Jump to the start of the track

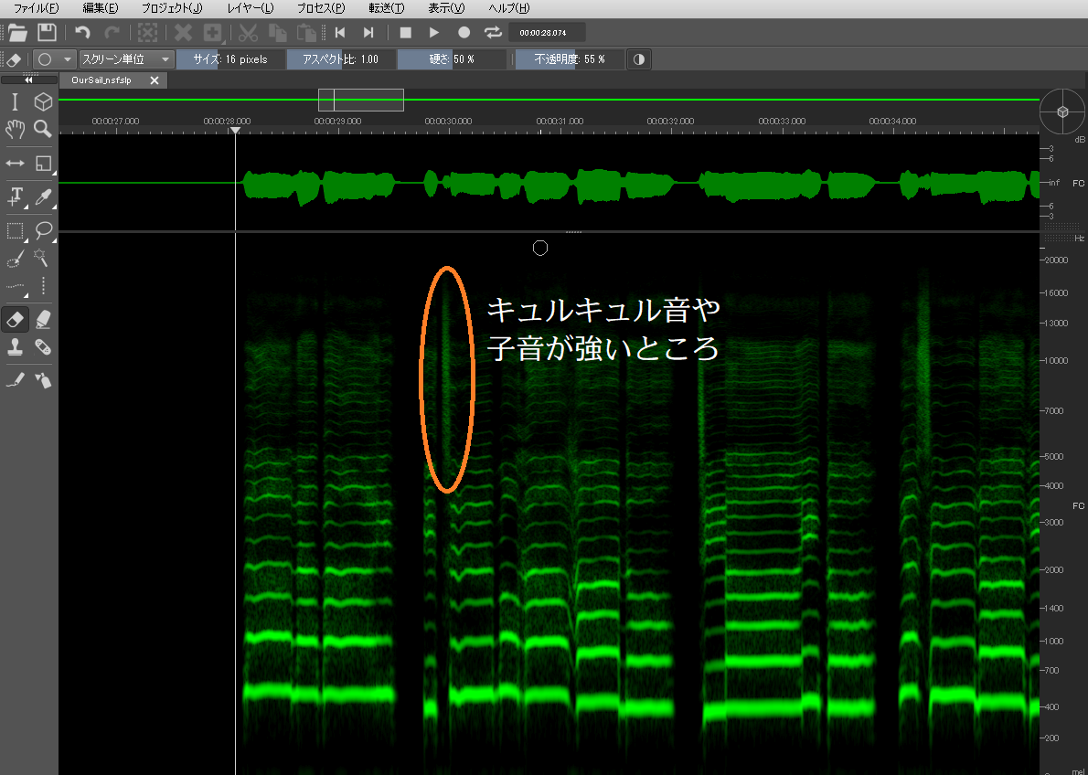pyautogui.click(x=340, y=33)
